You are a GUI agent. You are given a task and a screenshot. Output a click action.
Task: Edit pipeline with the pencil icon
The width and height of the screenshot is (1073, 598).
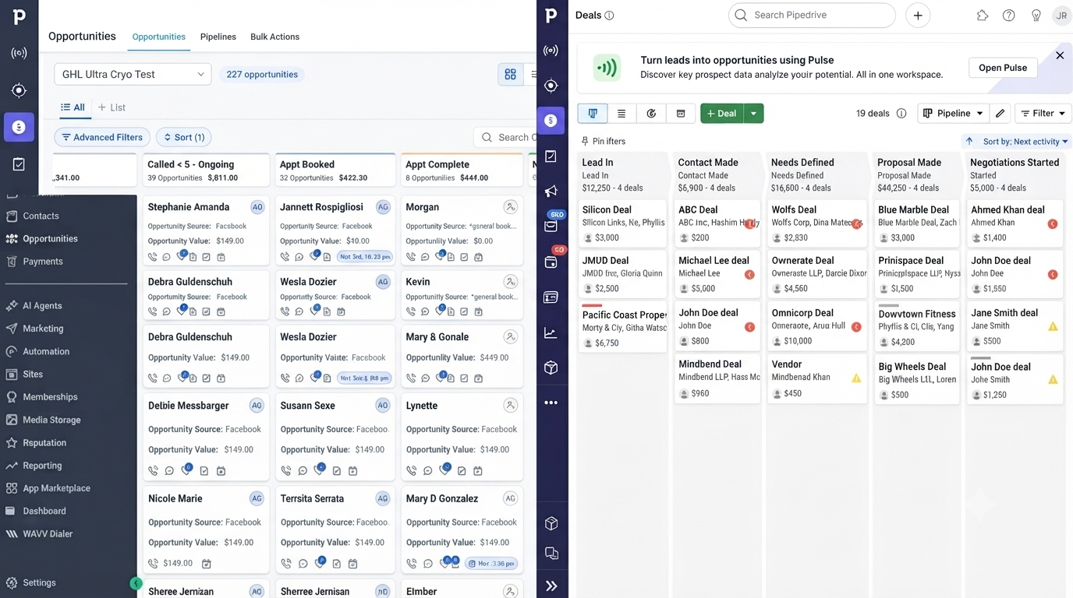(1000, 114)
